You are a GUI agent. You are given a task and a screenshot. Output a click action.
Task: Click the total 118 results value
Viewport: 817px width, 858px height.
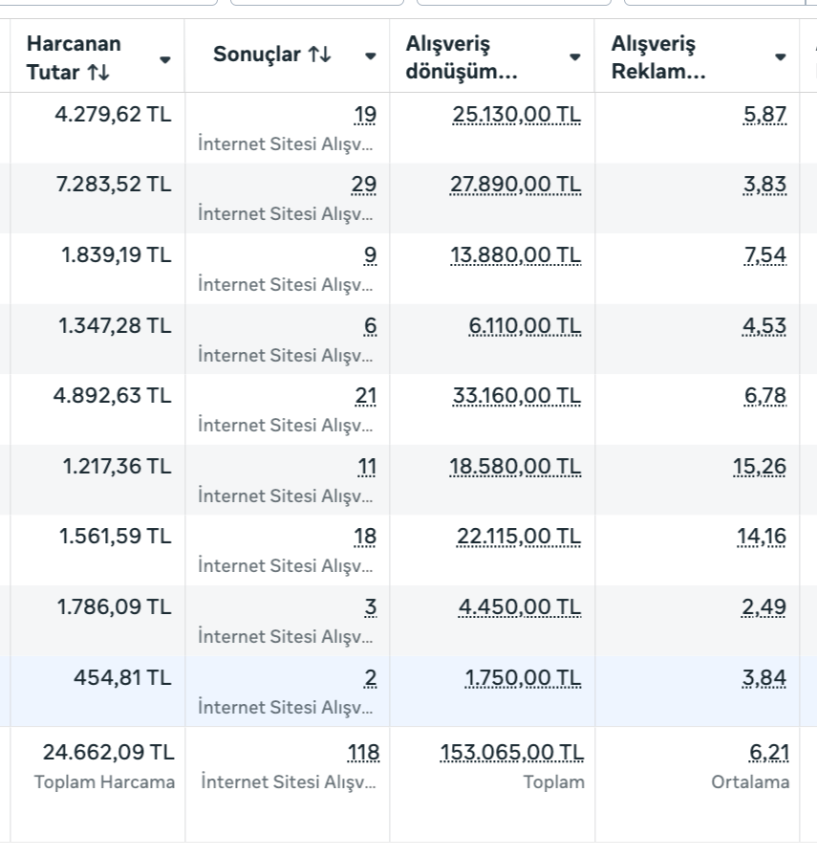(x=363, y=754)
